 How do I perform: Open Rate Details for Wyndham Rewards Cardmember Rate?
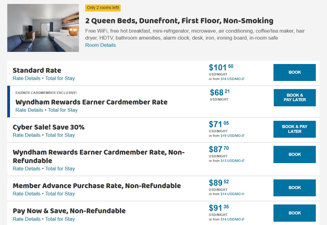[29, 110]
